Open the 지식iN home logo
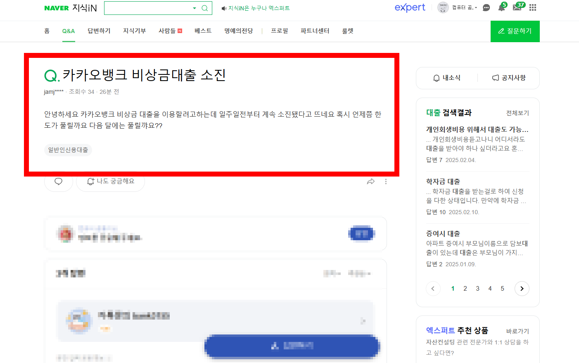The width and height of the screenshot is (579, 363). tap(84, 8)
